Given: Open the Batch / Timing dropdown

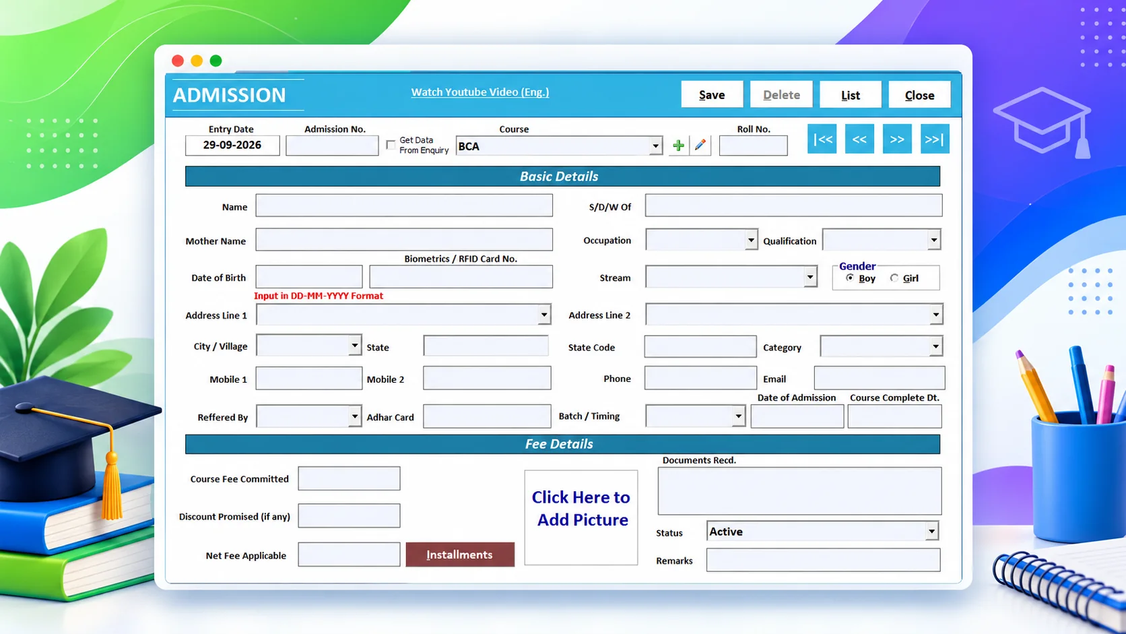Looking at the screenshot, I should coord(738,416).
